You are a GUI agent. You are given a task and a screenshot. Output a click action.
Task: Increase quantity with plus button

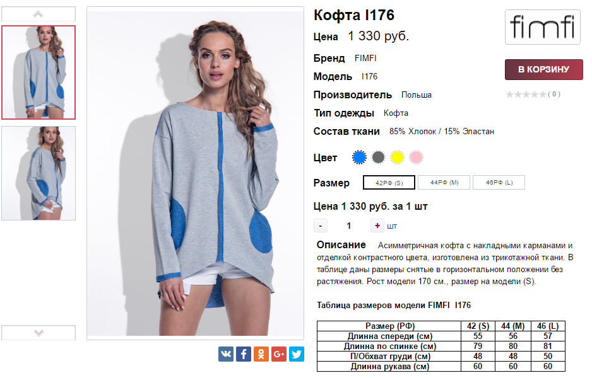coord(377,226)
